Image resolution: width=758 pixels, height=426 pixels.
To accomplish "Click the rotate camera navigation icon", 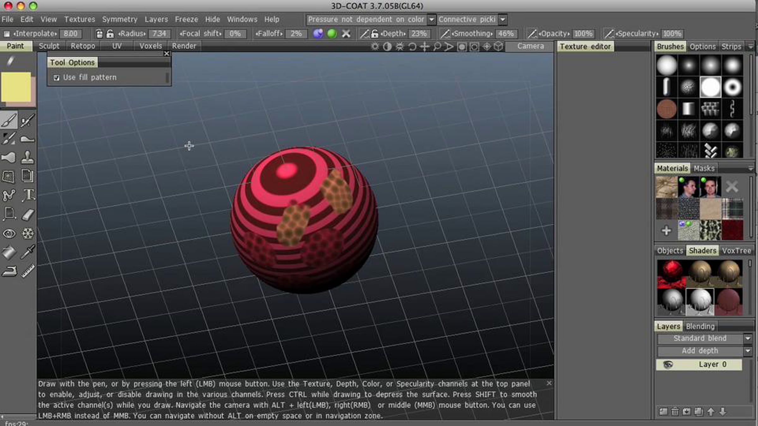I will click(412, 47).
